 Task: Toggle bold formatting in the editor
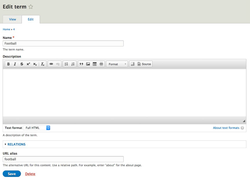[8, 64]
